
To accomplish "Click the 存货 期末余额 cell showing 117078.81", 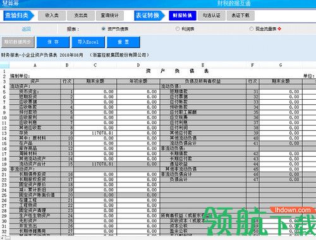I will (95, 133).
